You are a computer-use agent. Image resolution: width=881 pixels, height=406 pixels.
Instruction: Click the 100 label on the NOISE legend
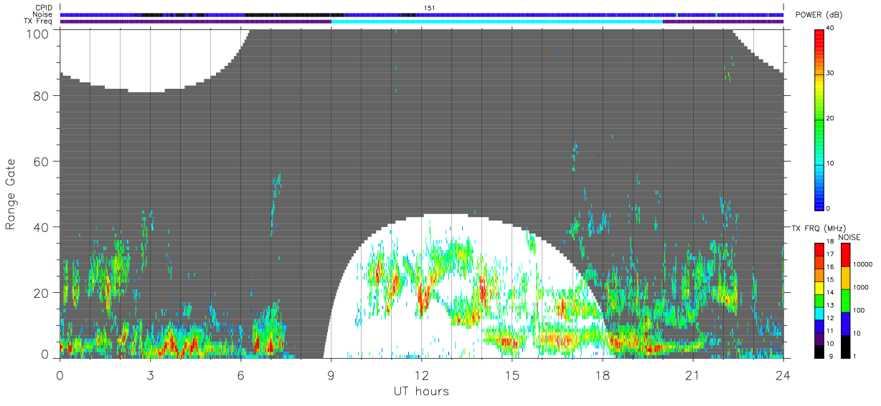pyautogui.click(x=858, y=311)
